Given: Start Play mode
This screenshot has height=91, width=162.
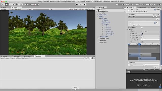Looking at the screenshot, I should (x=77, y=5).
